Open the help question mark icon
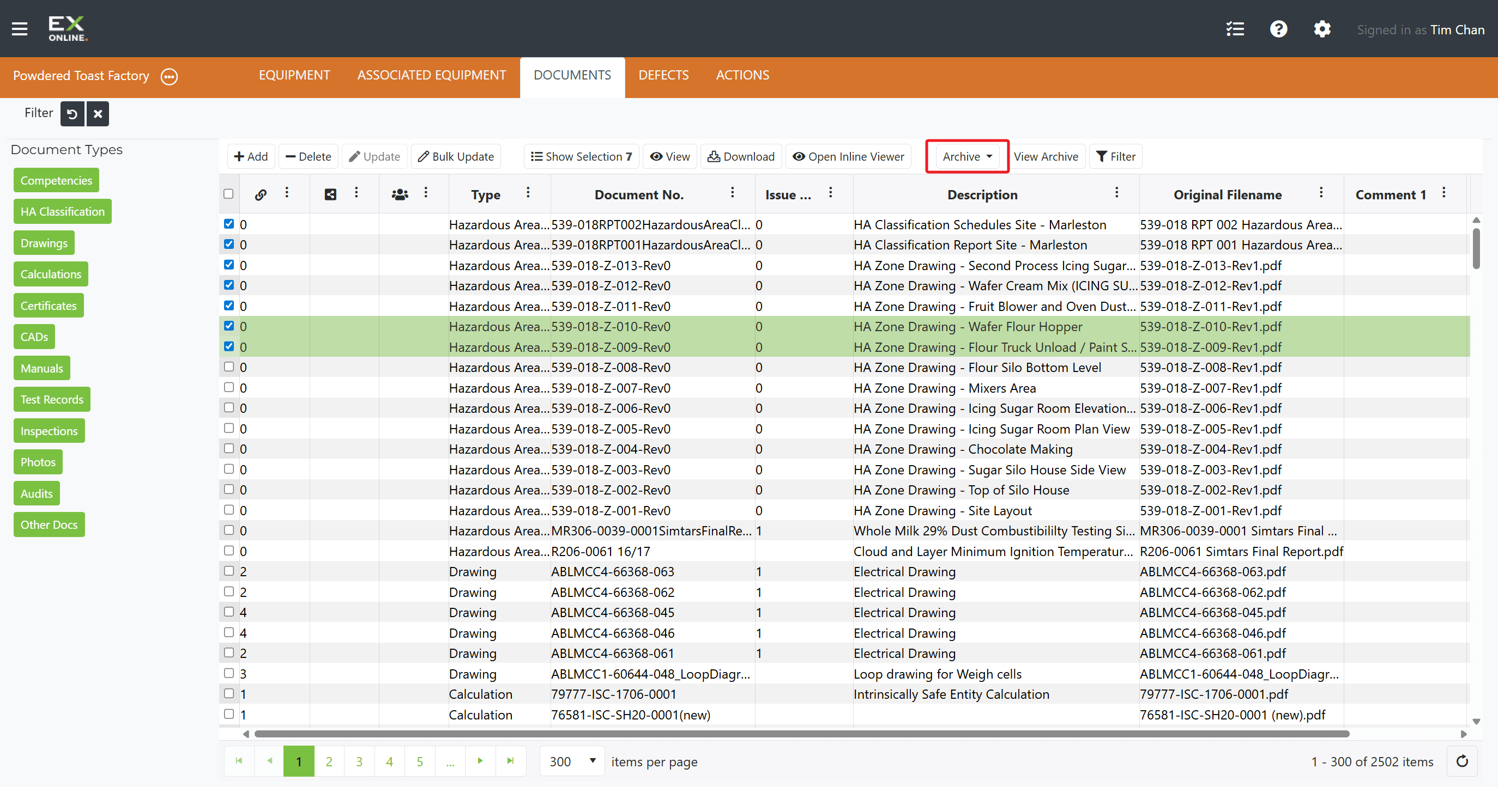This screenshot has width=1498, height=787. 1278,29
